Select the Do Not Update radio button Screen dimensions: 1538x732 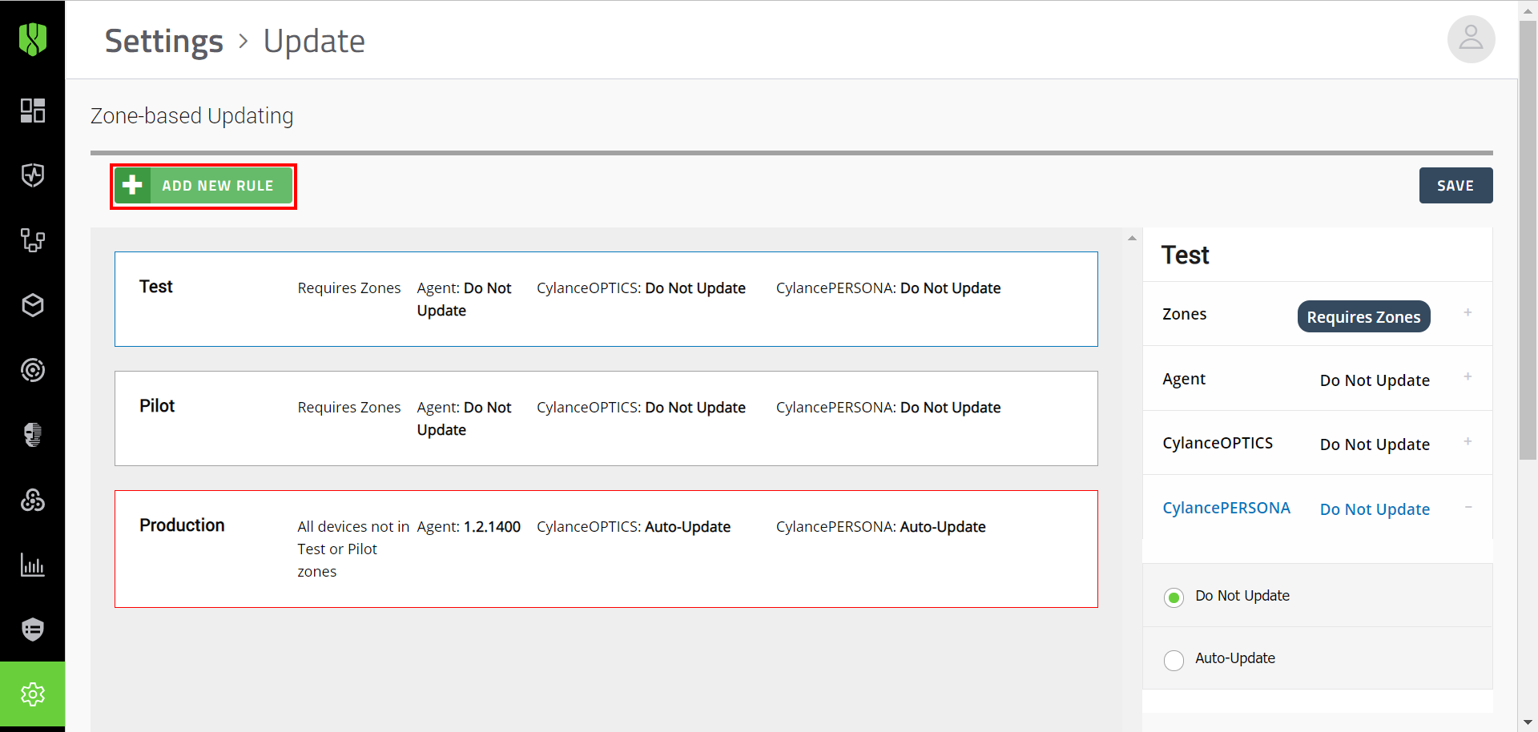click(x=1174, y=597)
